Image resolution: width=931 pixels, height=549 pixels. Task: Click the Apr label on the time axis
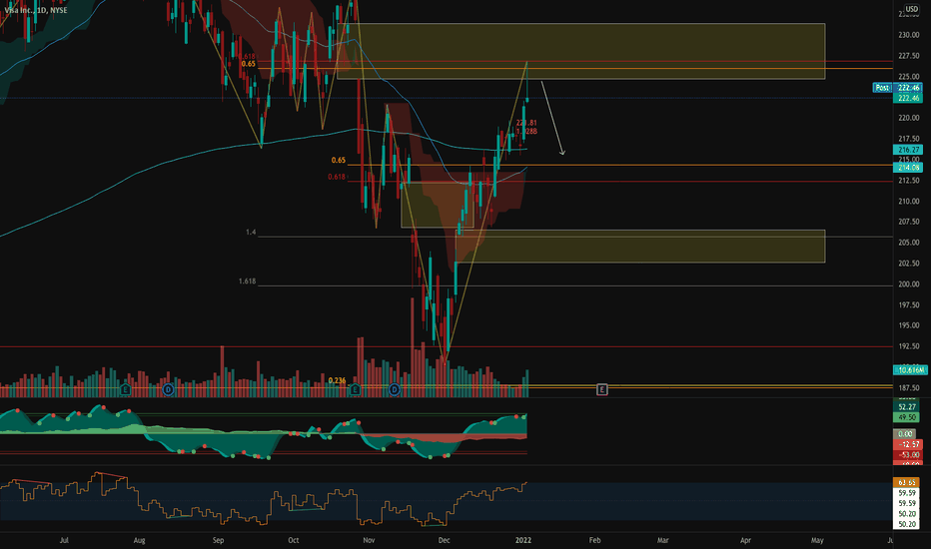745,540
